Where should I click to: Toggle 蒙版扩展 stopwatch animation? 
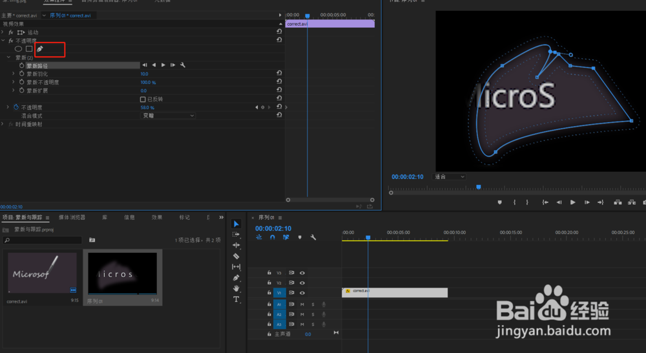[21, 91]
